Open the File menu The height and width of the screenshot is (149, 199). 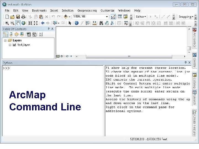[x=7, y=10]
